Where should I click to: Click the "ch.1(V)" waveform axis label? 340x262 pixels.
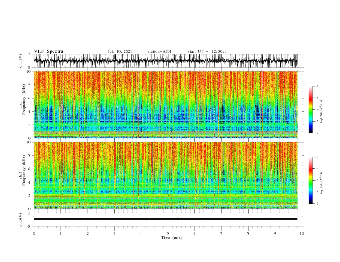(x=21, y=61)
